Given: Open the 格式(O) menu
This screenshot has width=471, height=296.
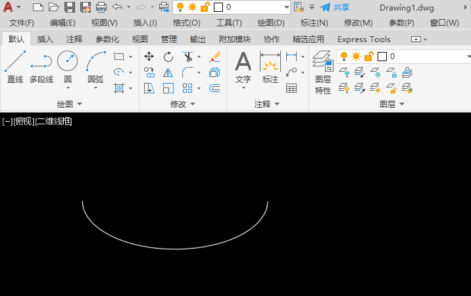Looking at the screenshot, I should (x=187, y=23).
